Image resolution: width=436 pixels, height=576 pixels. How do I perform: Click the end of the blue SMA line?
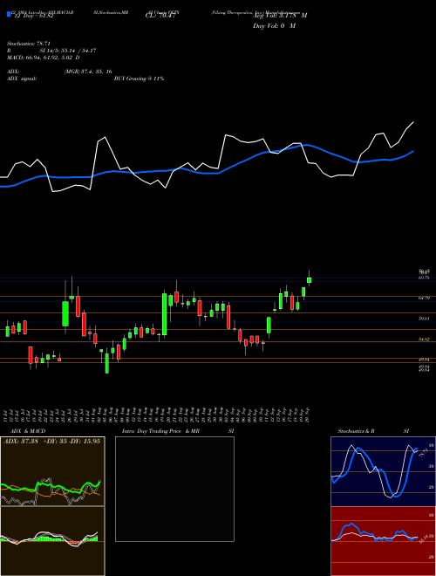[x=413, y=151]
